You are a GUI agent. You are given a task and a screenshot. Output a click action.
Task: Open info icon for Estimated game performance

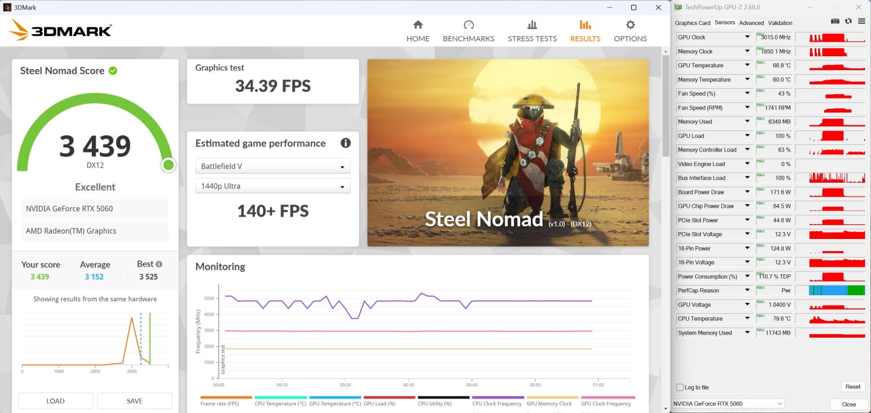(x=345, y=143)
